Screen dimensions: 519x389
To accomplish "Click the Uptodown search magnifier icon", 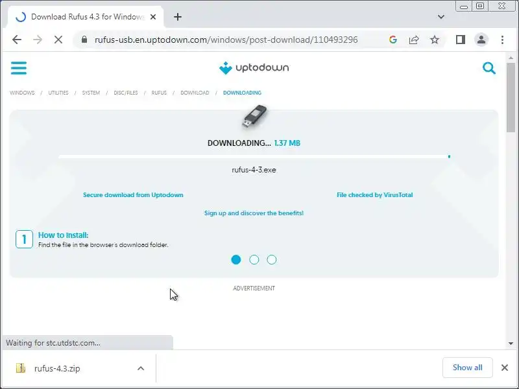I will [x=489, y=68].
